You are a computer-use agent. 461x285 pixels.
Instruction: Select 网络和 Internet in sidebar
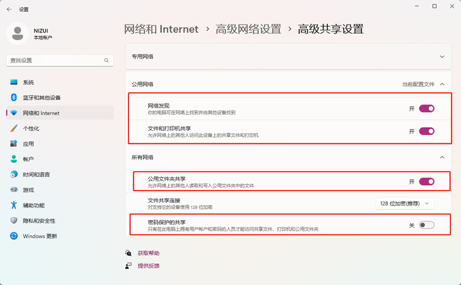[60, 113]
